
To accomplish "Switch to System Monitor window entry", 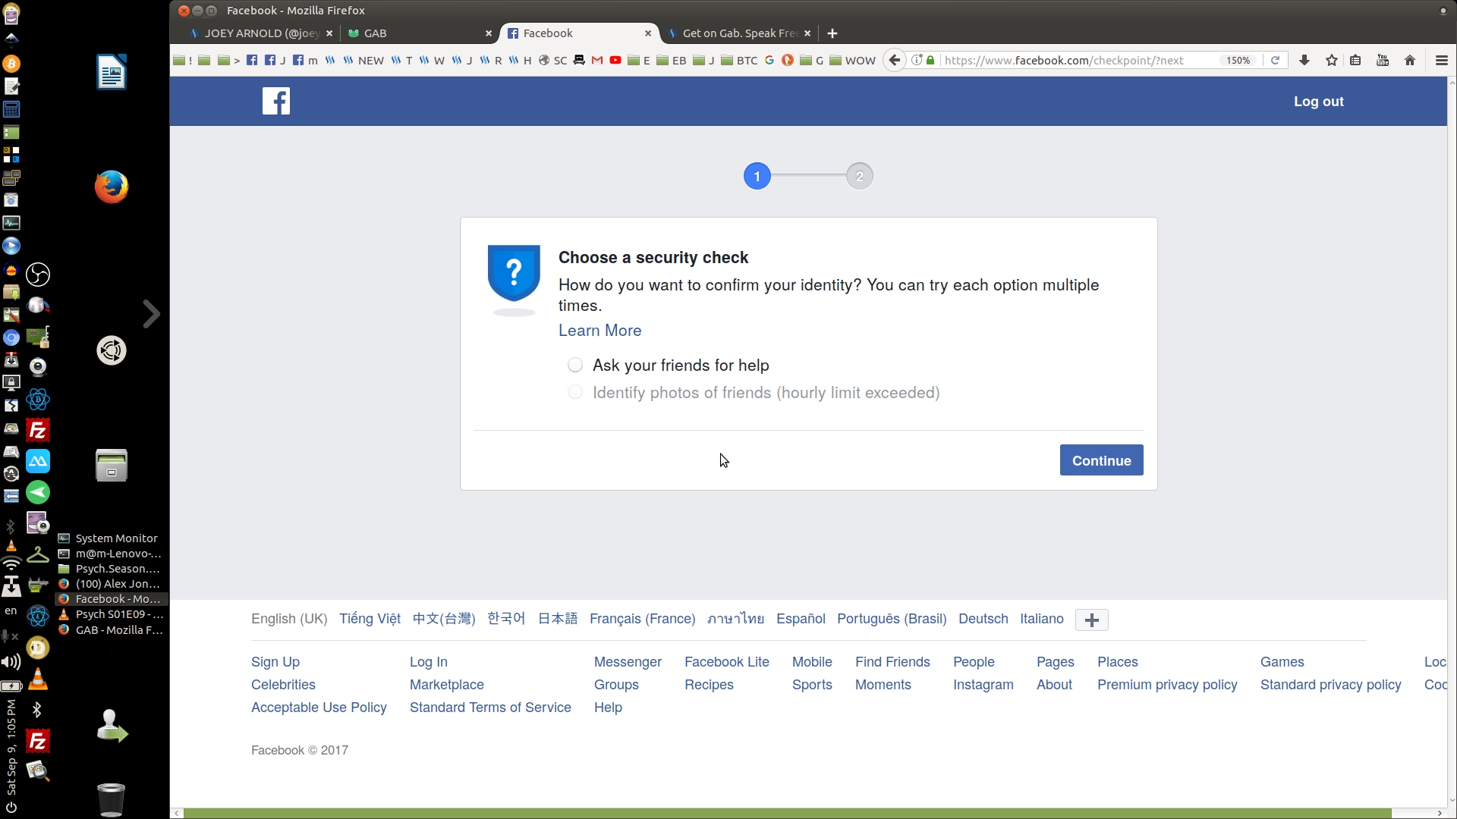I will click(x=111, y=538).
